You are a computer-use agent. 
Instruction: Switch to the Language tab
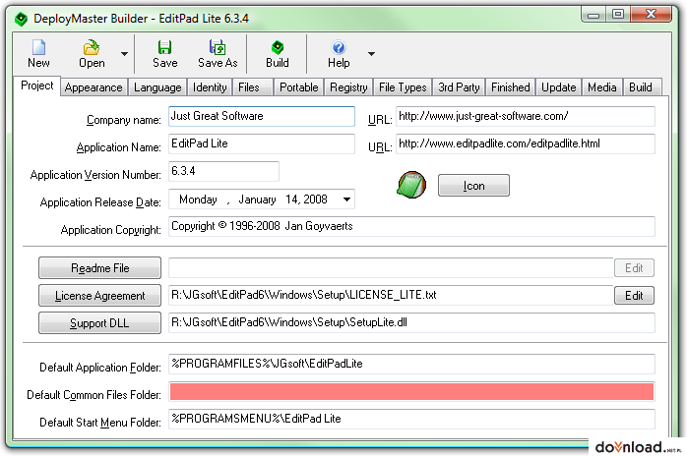point(157,87)
